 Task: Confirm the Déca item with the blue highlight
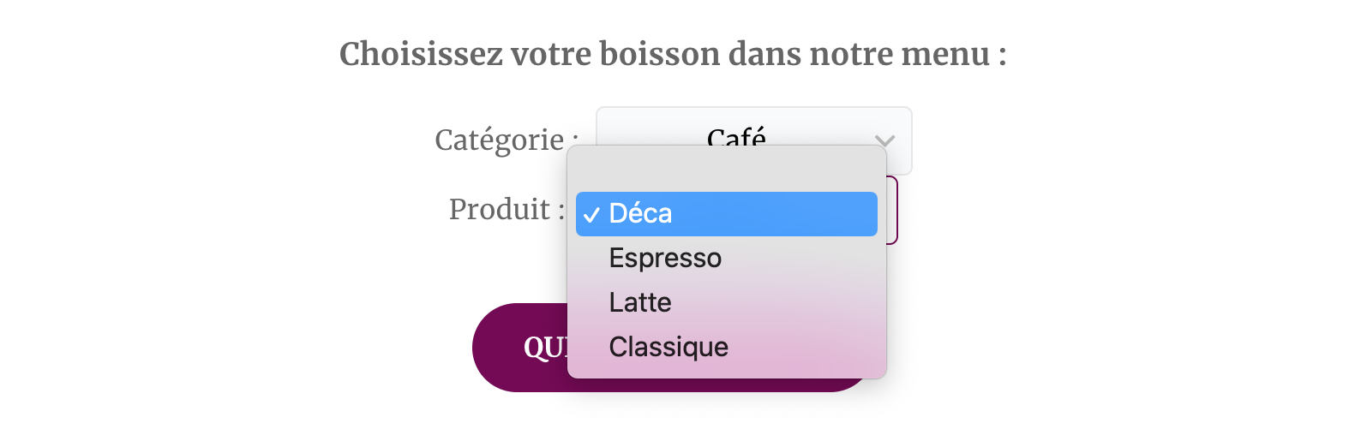pyautogui.click(x=727, y=213)
